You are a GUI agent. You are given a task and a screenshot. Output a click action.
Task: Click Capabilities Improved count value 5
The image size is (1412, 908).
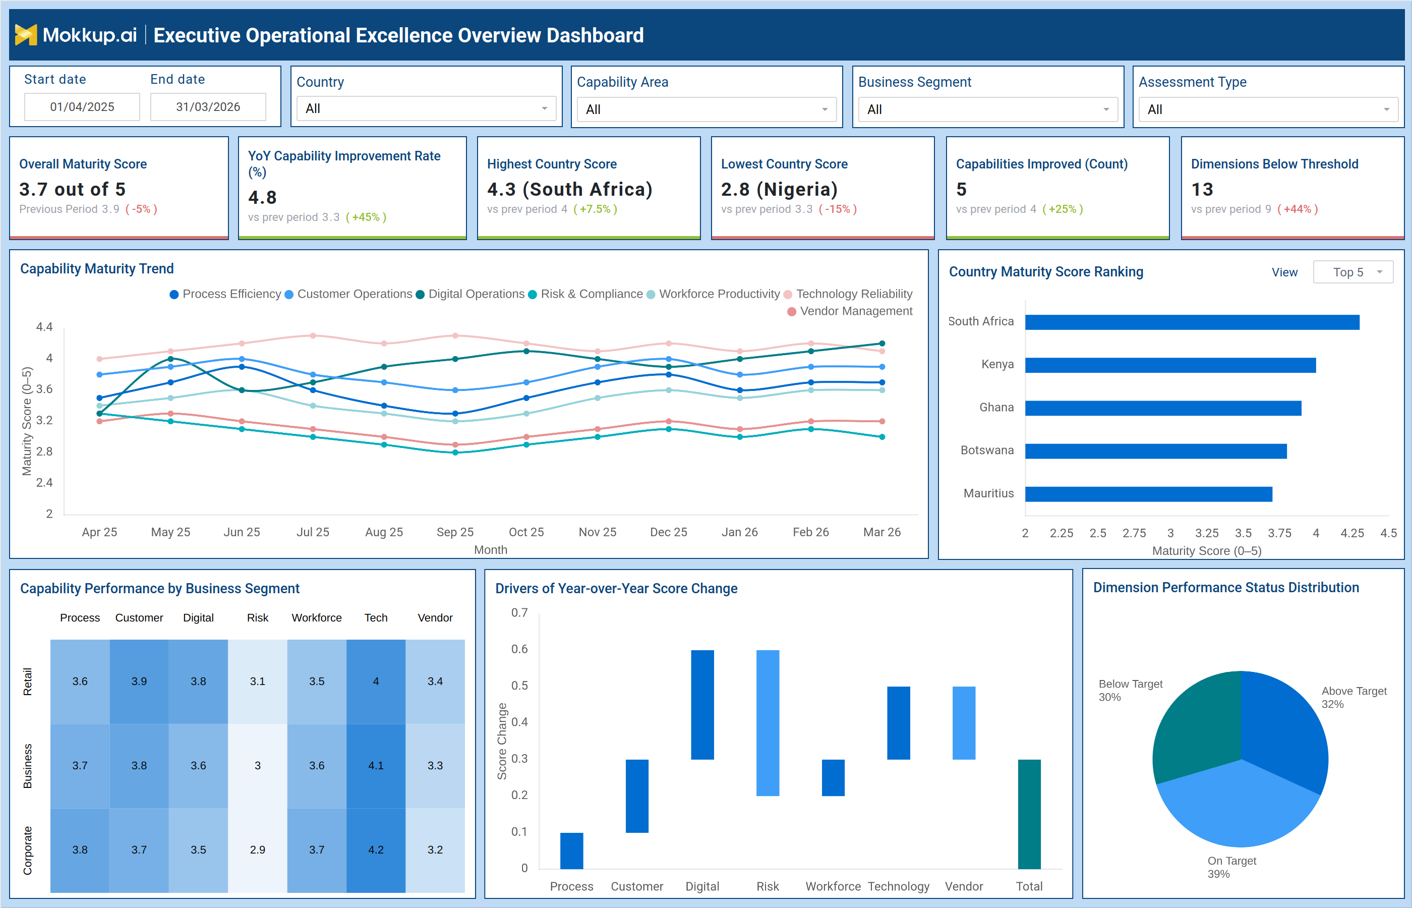tap(961, 189)
